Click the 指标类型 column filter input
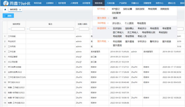 pyautogui.click(x=18, y=29)
